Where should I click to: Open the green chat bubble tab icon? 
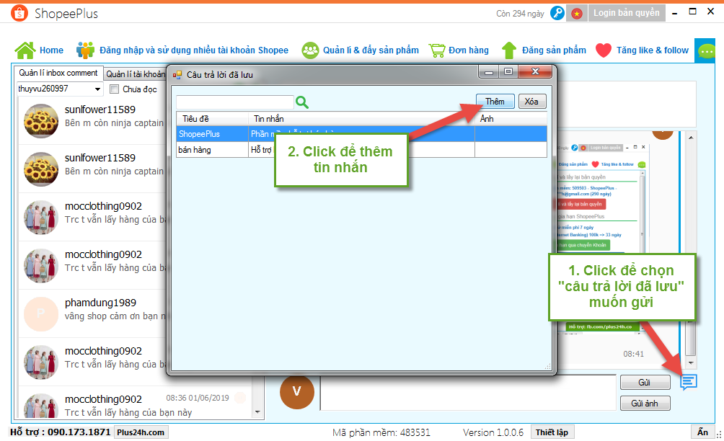tap(704, 50)
